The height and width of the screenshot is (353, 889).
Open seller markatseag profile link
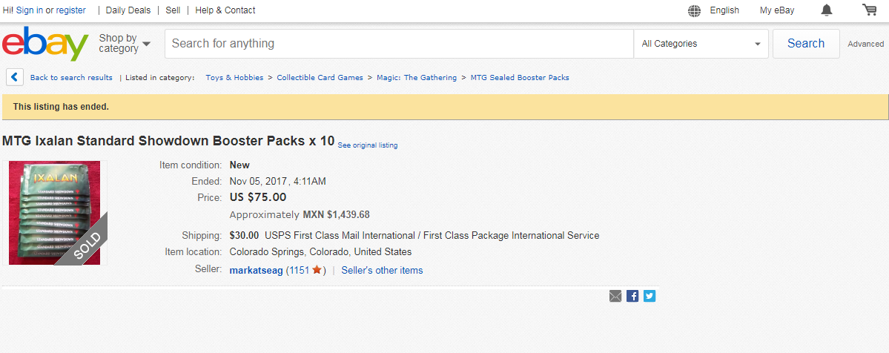[257, 271]
